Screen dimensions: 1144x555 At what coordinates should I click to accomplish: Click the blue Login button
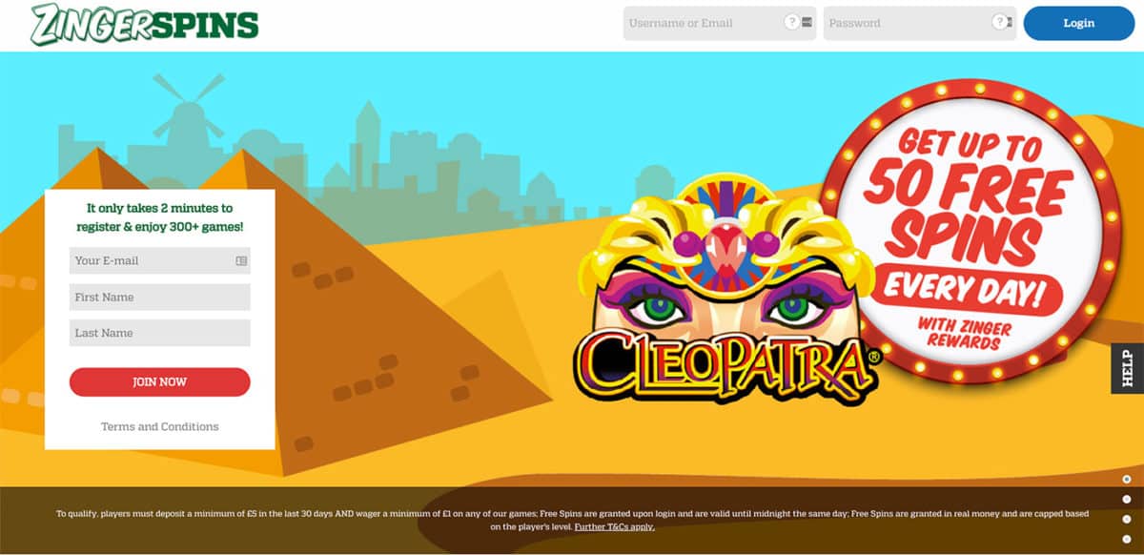[1078, 23]
